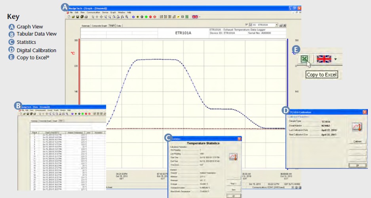Image resolution: width=371 pixels, height=198 pixels.
Task: Click 'April 22, 2011' next calibration due
Action: point(329,135)
